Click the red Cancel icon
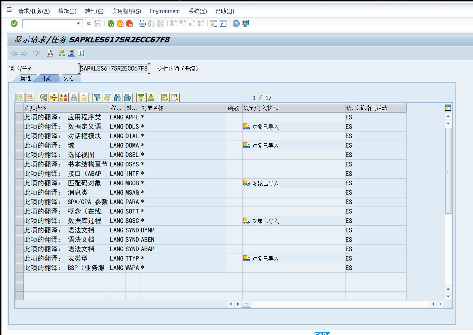The image size is (473, 335). (x=129, y=24)
